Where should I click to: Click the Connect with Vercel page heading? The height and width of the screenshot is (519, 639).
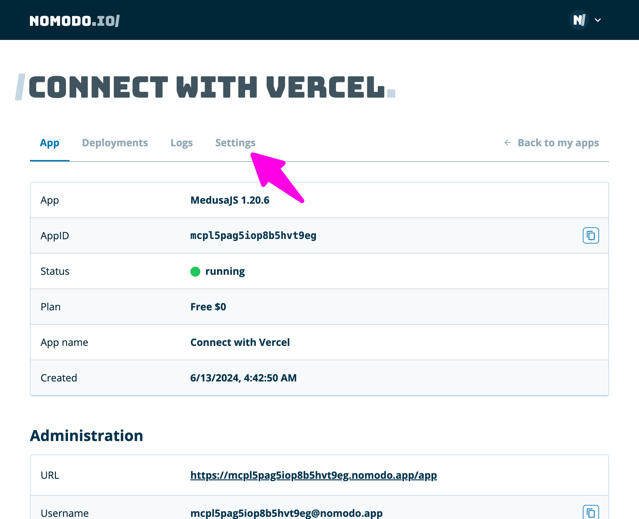(207, 87)
